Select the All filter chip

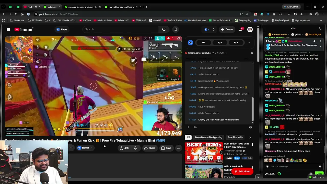click(x=188, y=137)
